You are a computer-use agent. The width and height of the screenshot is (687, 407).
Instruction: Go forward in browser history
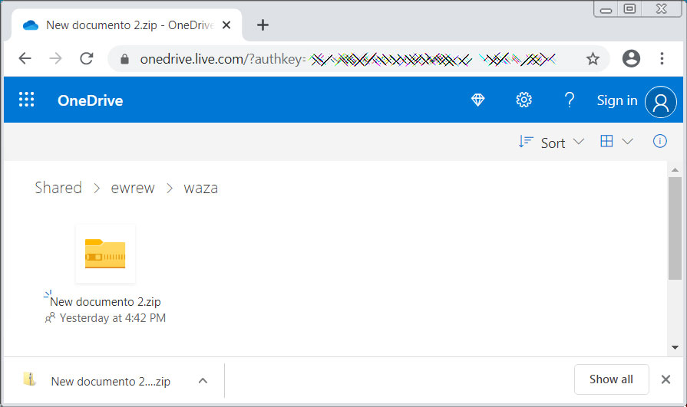[55, 58]
